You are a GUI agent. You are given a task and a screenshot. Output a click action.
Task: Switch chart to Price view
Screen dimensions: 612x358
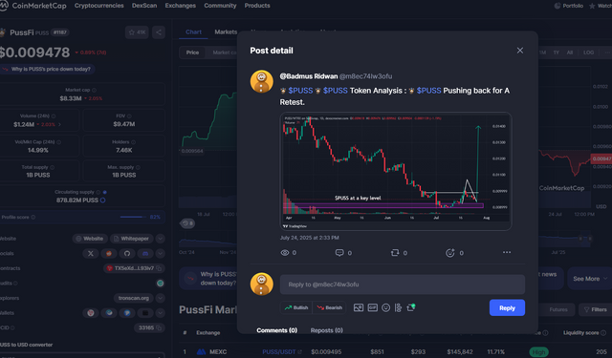(192, 53)
